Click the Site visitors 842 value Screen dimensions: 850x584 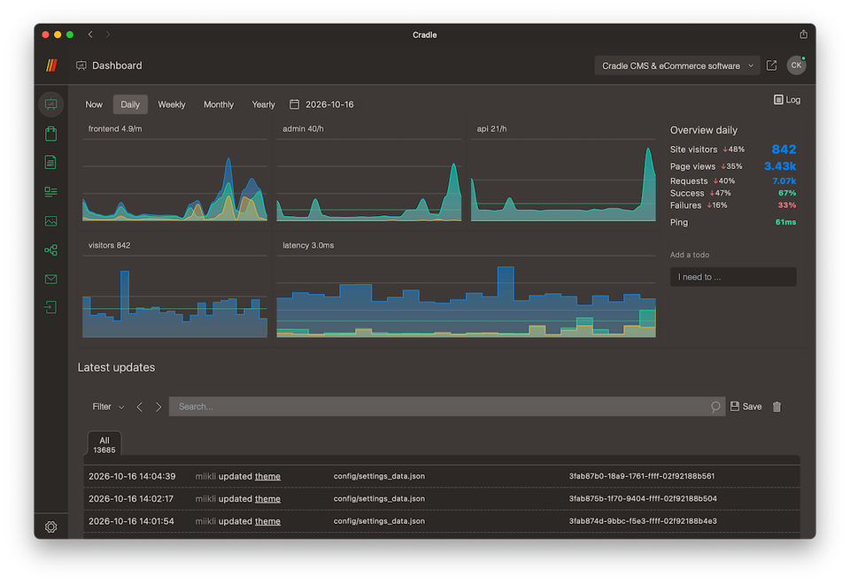tap(784, 150)
